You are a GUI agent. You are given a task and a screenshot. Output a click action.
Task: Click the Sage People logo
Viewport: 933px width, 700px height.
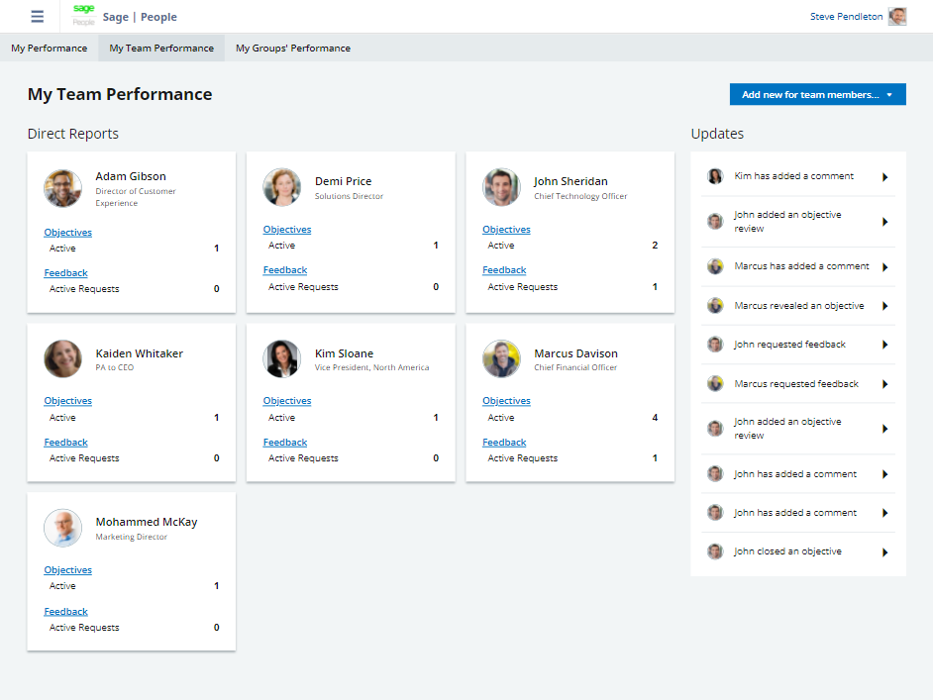click(x=84, y=16)
